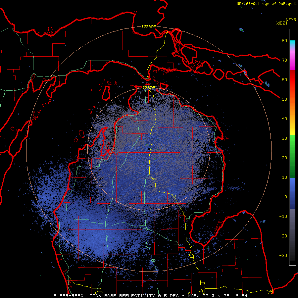
Task: Click the -20 value on dBZ scale
Action: (283, 236)
